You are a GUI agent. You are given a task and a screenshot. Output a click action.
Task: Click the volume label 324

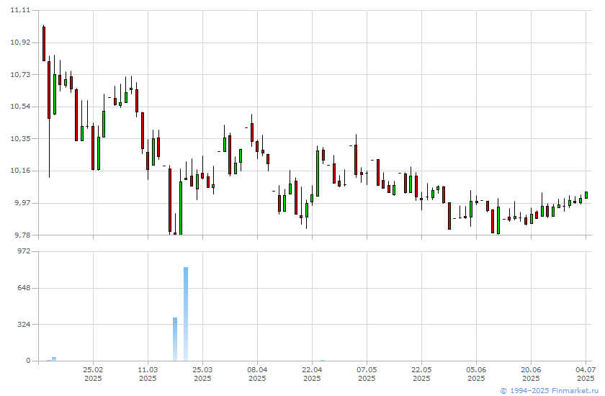coord(24,324)
